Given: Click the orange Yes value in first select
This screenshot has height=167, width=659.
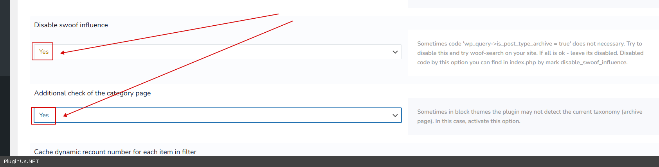Looking at the screenshot, I should tap(44, 52).
